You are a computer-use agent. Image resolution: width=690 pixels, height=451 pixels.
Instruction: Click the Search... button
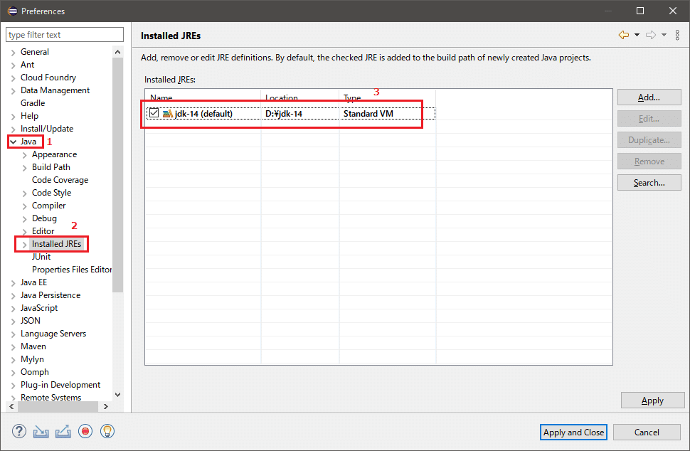click(649, 183)
